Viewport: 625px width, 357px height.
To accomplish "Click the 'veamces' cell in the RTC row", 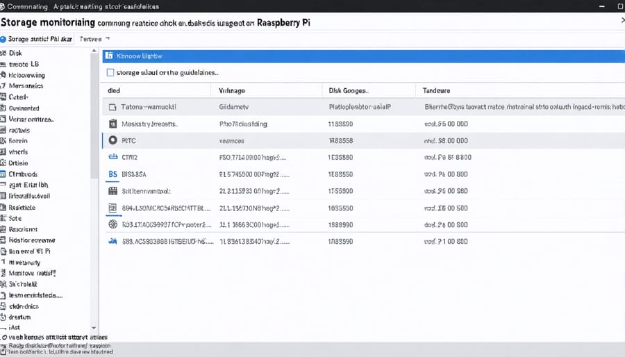I will click(231, 141).
